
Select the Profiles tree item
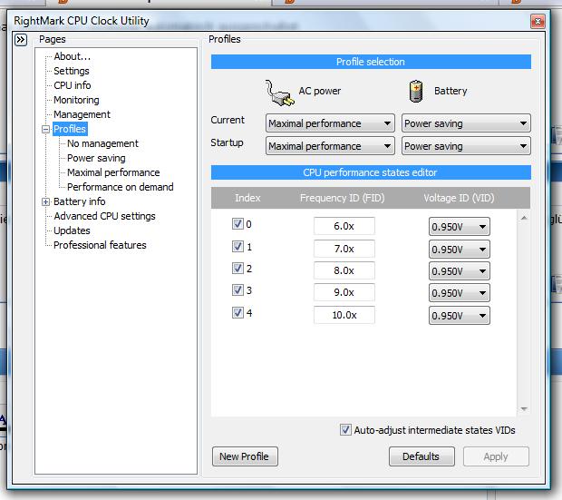click(70, 129)
